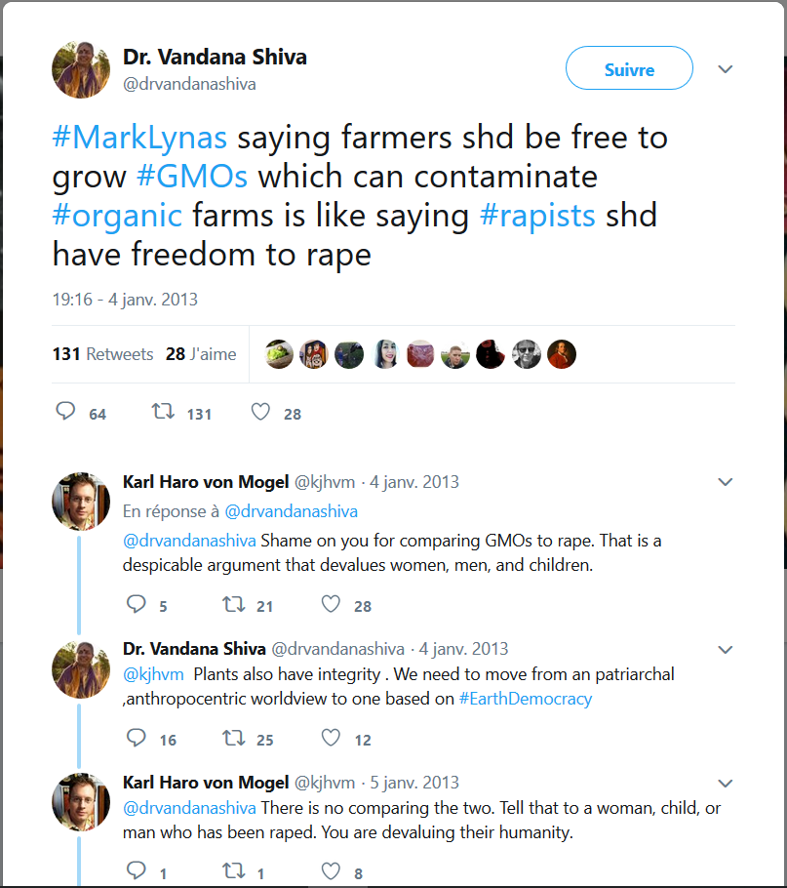Screen dimensions: 787x888
Task: Reply to the 'Plants also have integrity' tweet
Action: coord(137,739)
